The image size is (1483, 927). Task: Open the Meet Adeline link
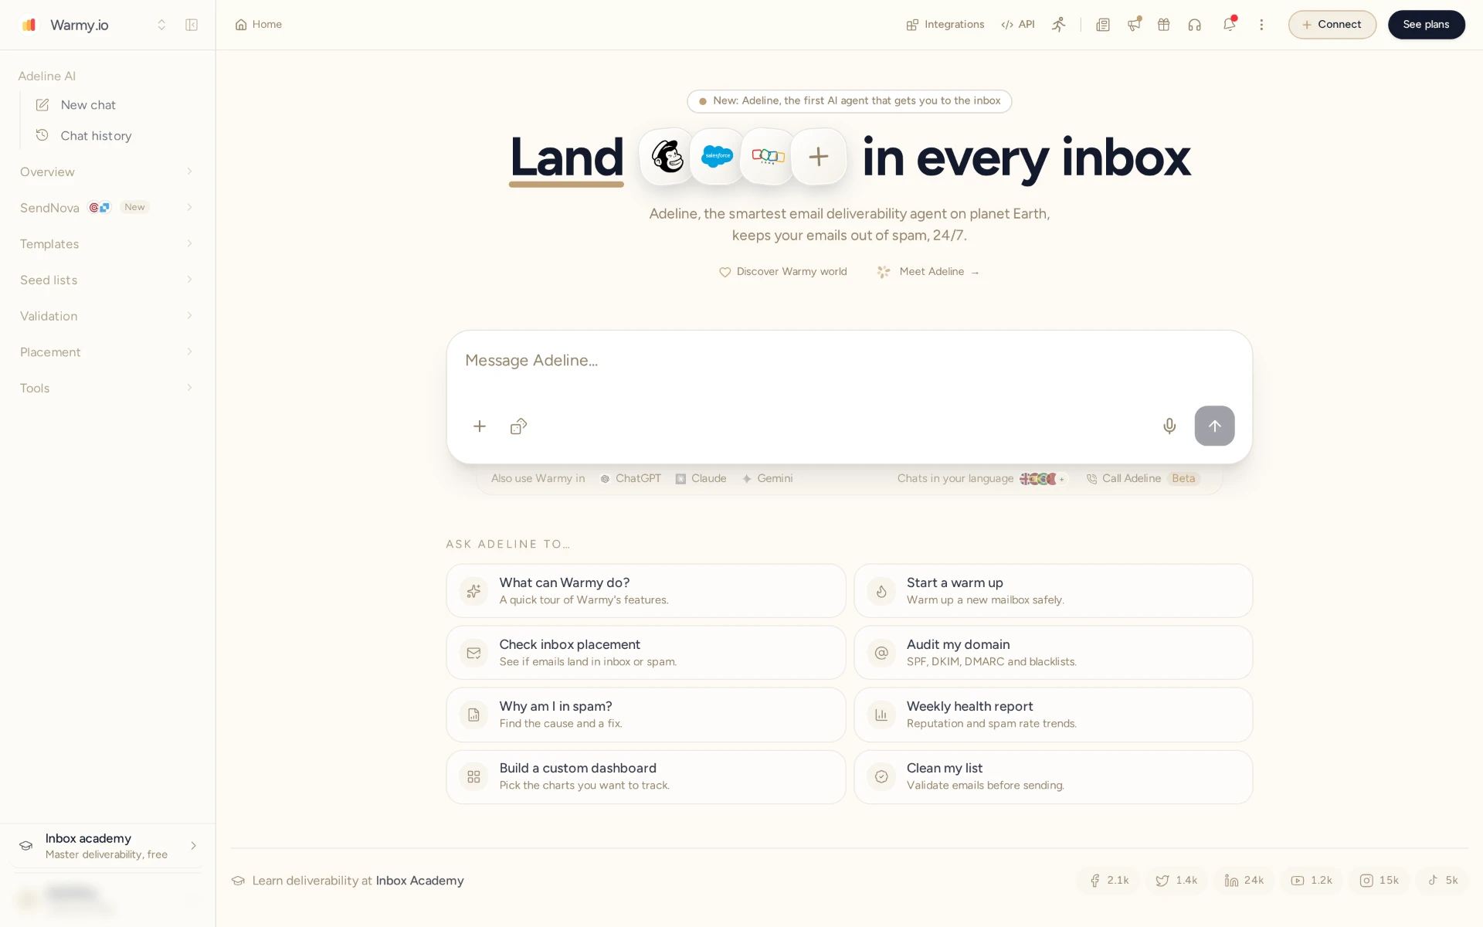pos(928,272)
